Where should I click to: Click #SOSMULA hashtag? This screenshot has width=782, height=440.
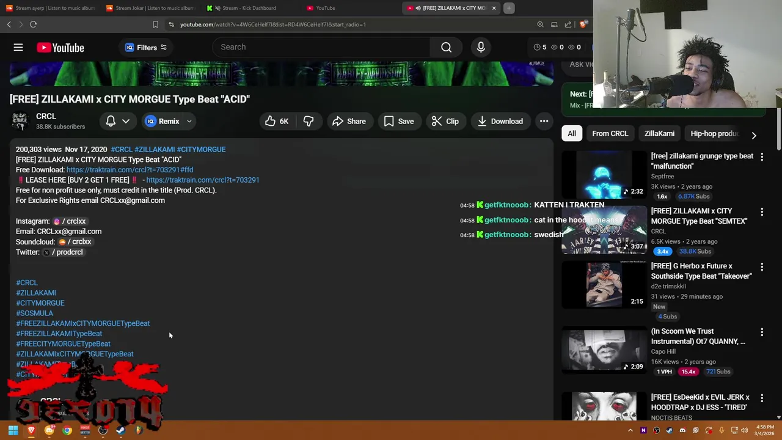pos(35,313)
